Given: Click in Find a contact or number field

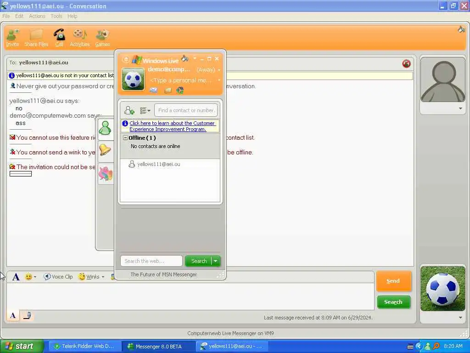Looking at the screenshot, I should pos(186,110).
